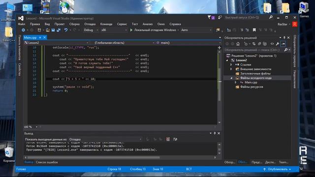Screen dimensions: 315x177
Task: Open the Games shortcut on the desktop
Action: 304,10
